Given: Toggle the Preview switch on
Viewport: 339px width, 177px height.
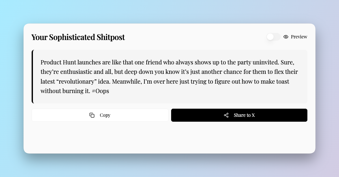Looking at the screenshot, I should point(273,37).
